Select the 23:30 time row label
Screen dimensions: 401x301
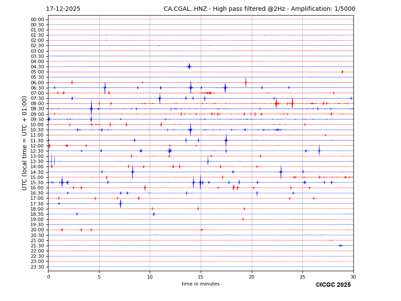pyautogui.click(x=37, y=267)
